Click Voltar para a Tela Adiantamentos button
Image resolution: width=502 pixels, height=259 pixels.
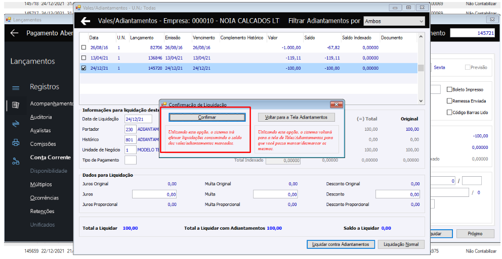pos(296,117)
